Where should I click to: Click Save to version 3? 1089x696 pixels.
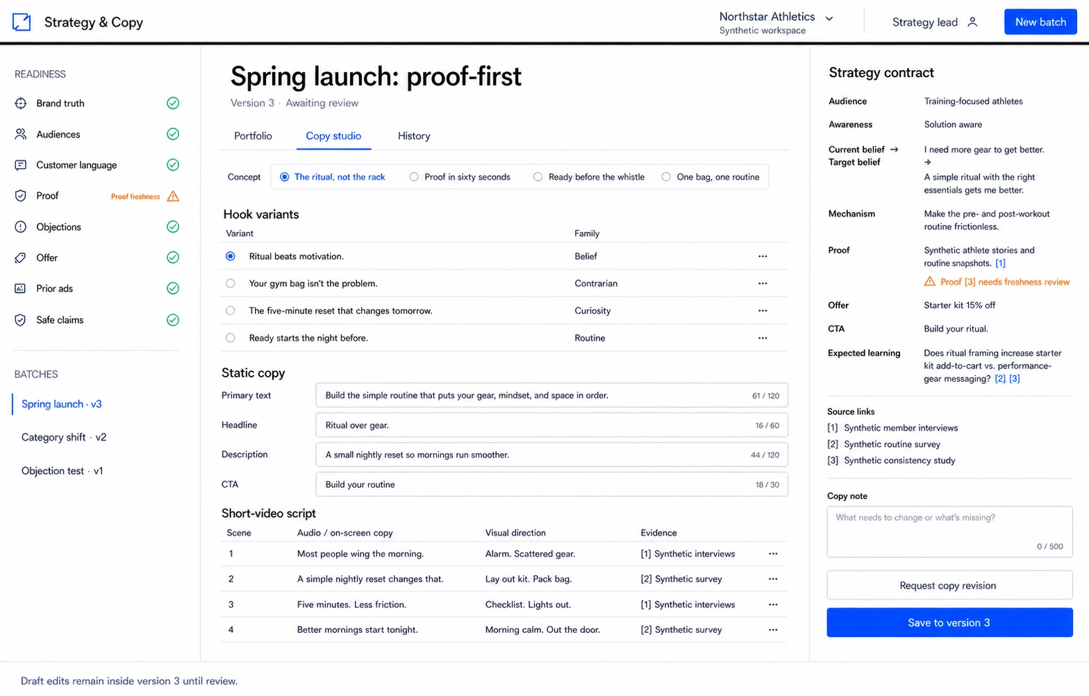[x=949, y=622]
